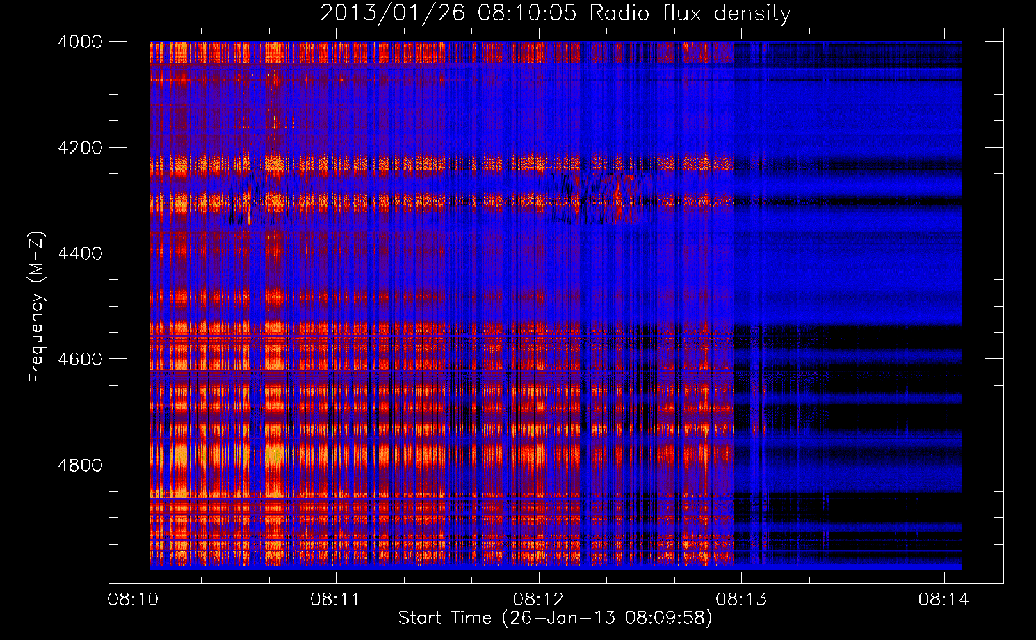Viewport: 1036px width, 640px height.
Task: Select the 4200 frequency axis label
Action: 80,148
